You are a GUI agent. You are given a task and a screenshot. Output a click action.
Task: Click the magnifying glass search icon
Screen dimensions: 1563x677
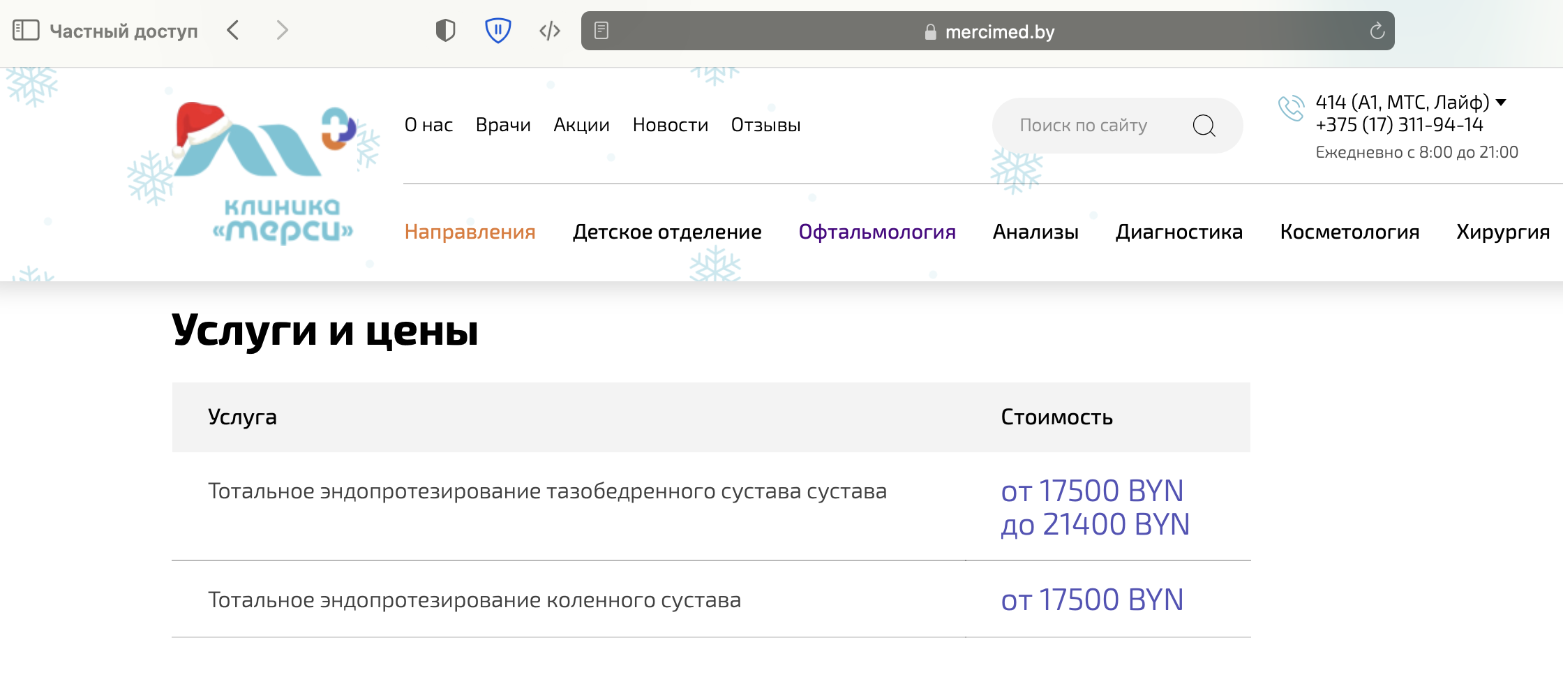1204,126
